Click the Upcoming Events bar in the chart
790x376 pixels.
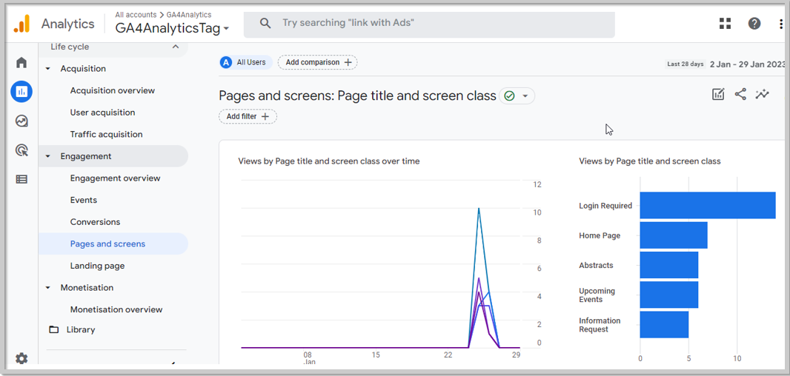pos(669,295)
